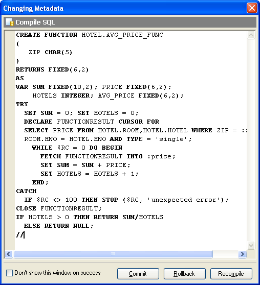Screen dimensions: 260x285
Task: Click the vertical scrollbar up arrow
Action: point(251,35)
